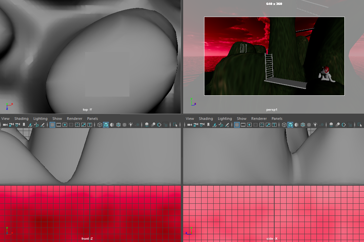Image resolution: width=364 pixels, height=242 pixels.
Task: Toggle ambient occlusion in front panel toolbar
Action: [x=147, y=125]
